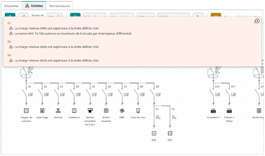Click the first GTL socket icon under P1
Image resolution: width=265 pixels, height=156 pixels.
tap(154, 133)
